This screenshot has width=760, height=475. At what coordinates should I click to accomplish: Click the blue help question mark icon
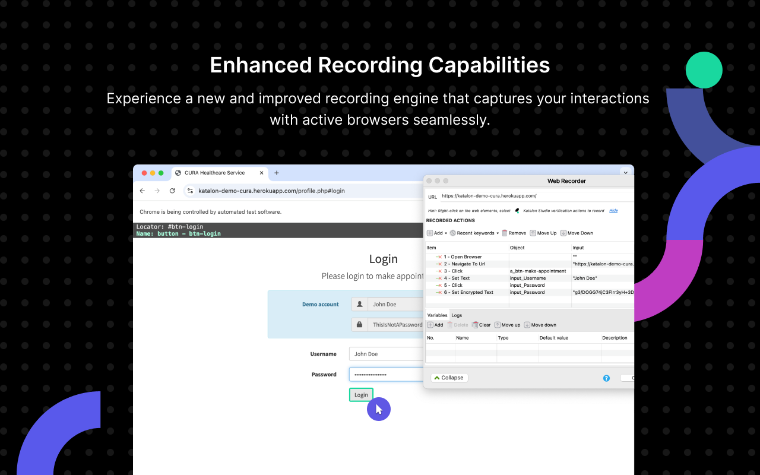(x=606, y=377)
